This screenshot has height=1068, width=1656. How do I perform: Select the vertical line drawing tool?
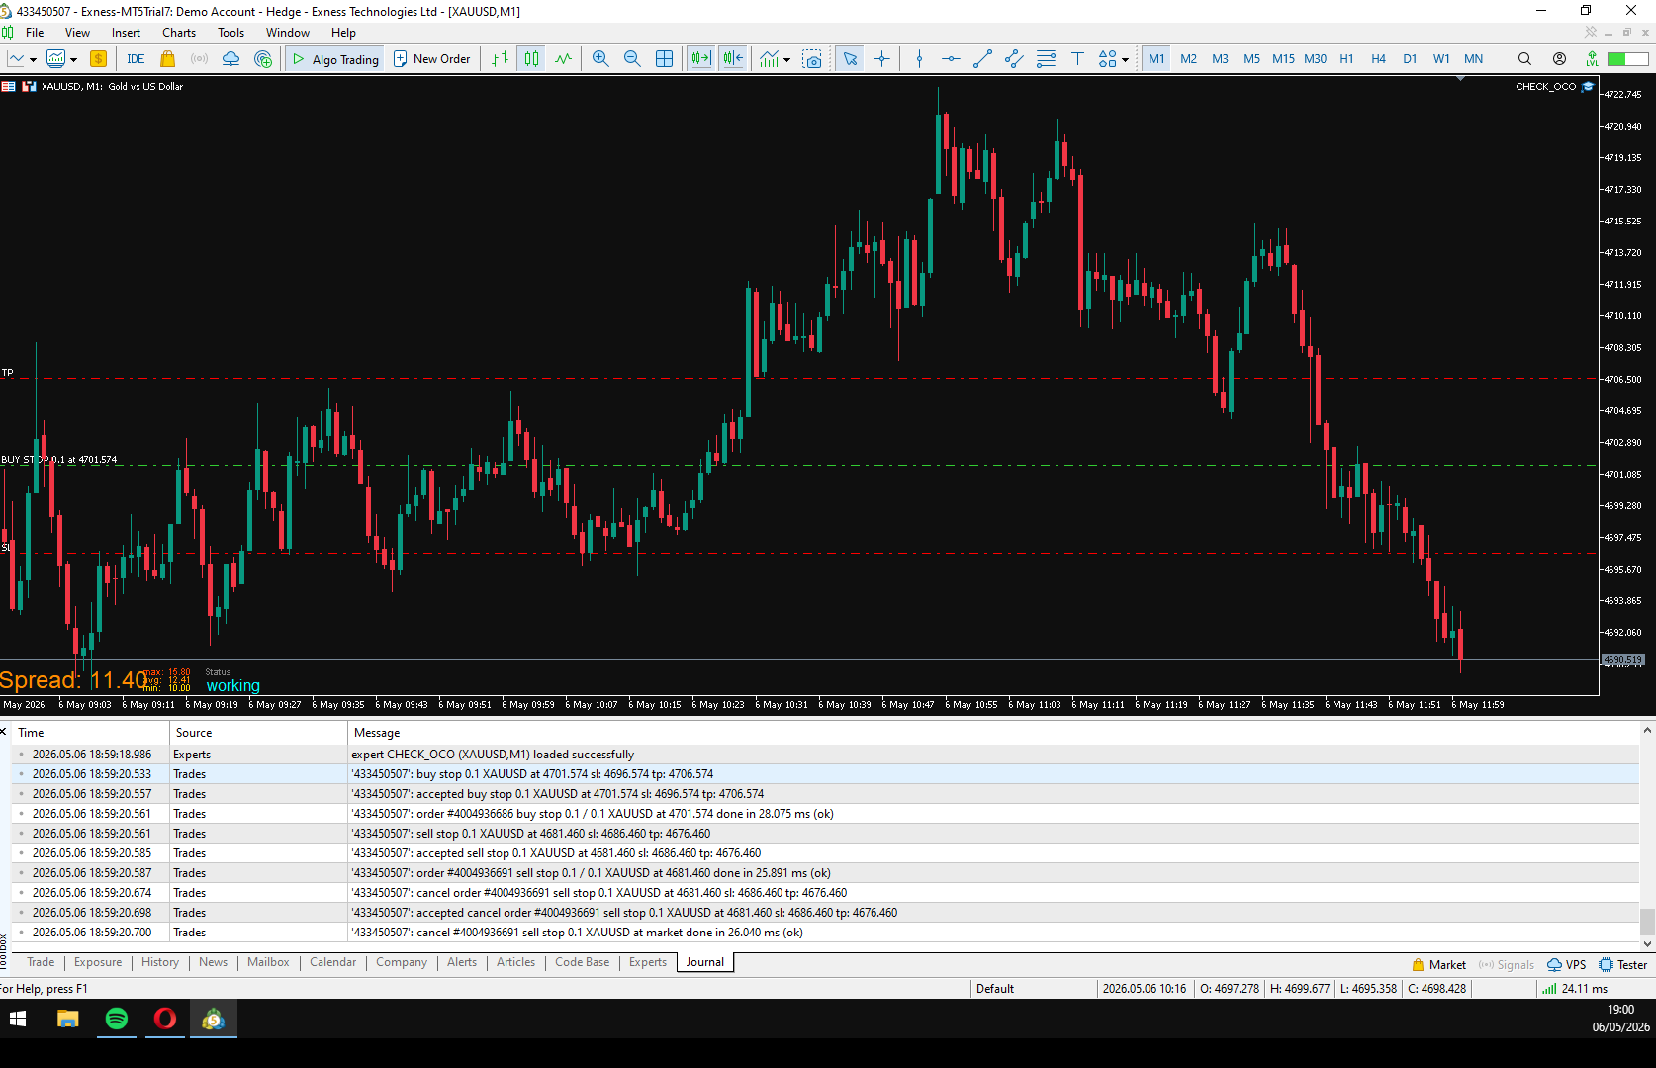pos(919,59)
